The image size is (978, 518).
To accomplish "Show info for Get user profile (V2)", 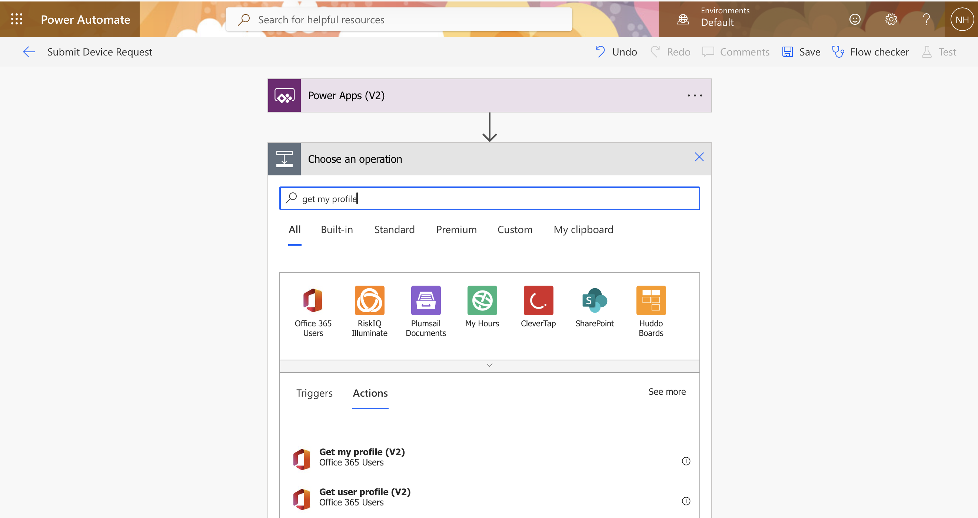I will point(686,501).
